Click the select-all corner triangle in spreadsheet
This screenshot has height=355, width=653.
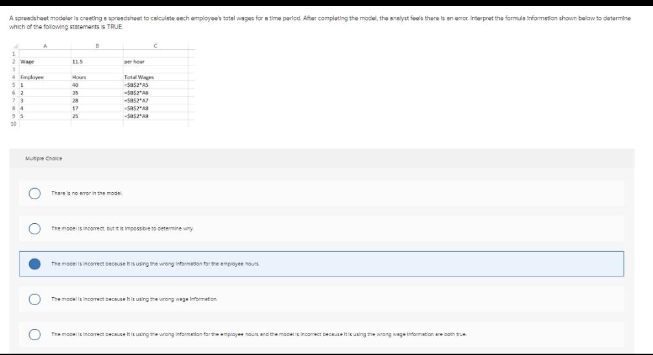pyautogui.click(x=16, y=46)
